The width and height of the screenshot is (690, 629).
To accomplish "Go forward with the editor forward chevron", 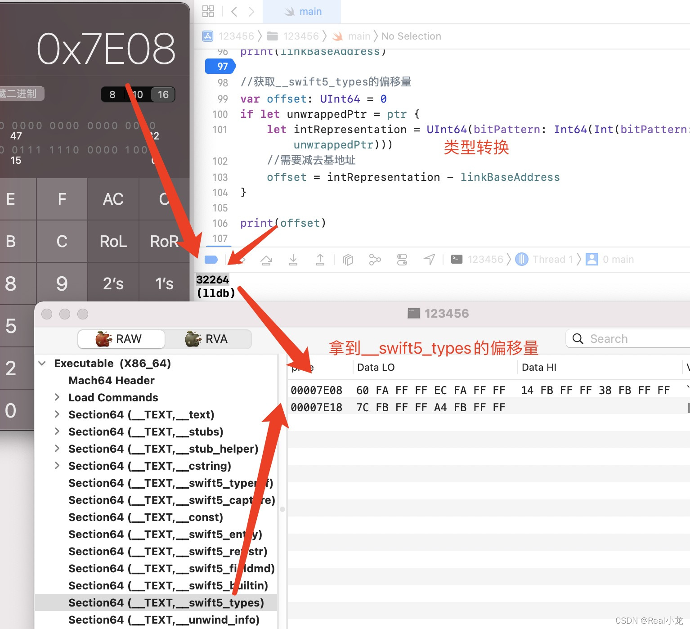I will point(251,11).
